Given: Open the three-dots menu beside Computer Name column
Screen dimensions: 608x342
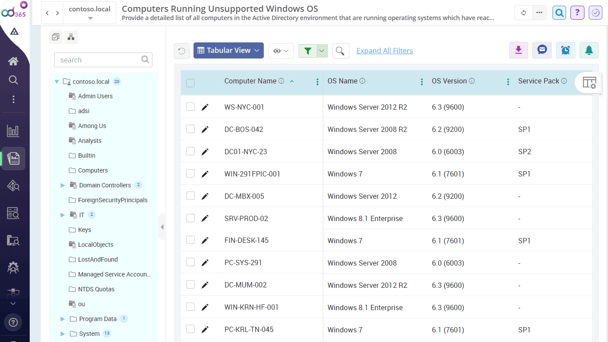Looking at the screenshot, I should [317, 82].
